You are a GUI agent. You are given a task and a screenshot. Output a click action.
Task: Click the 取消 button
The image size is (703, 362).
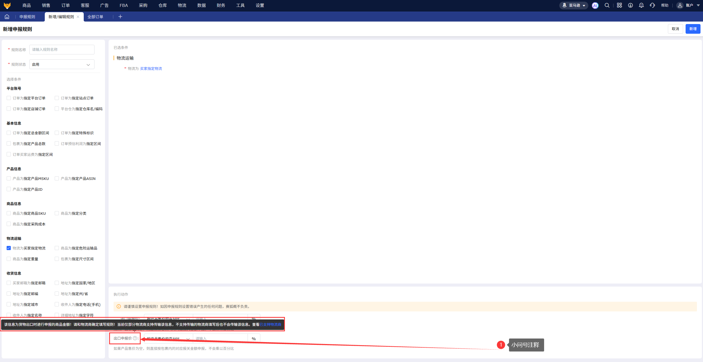(x=675, y=29)
